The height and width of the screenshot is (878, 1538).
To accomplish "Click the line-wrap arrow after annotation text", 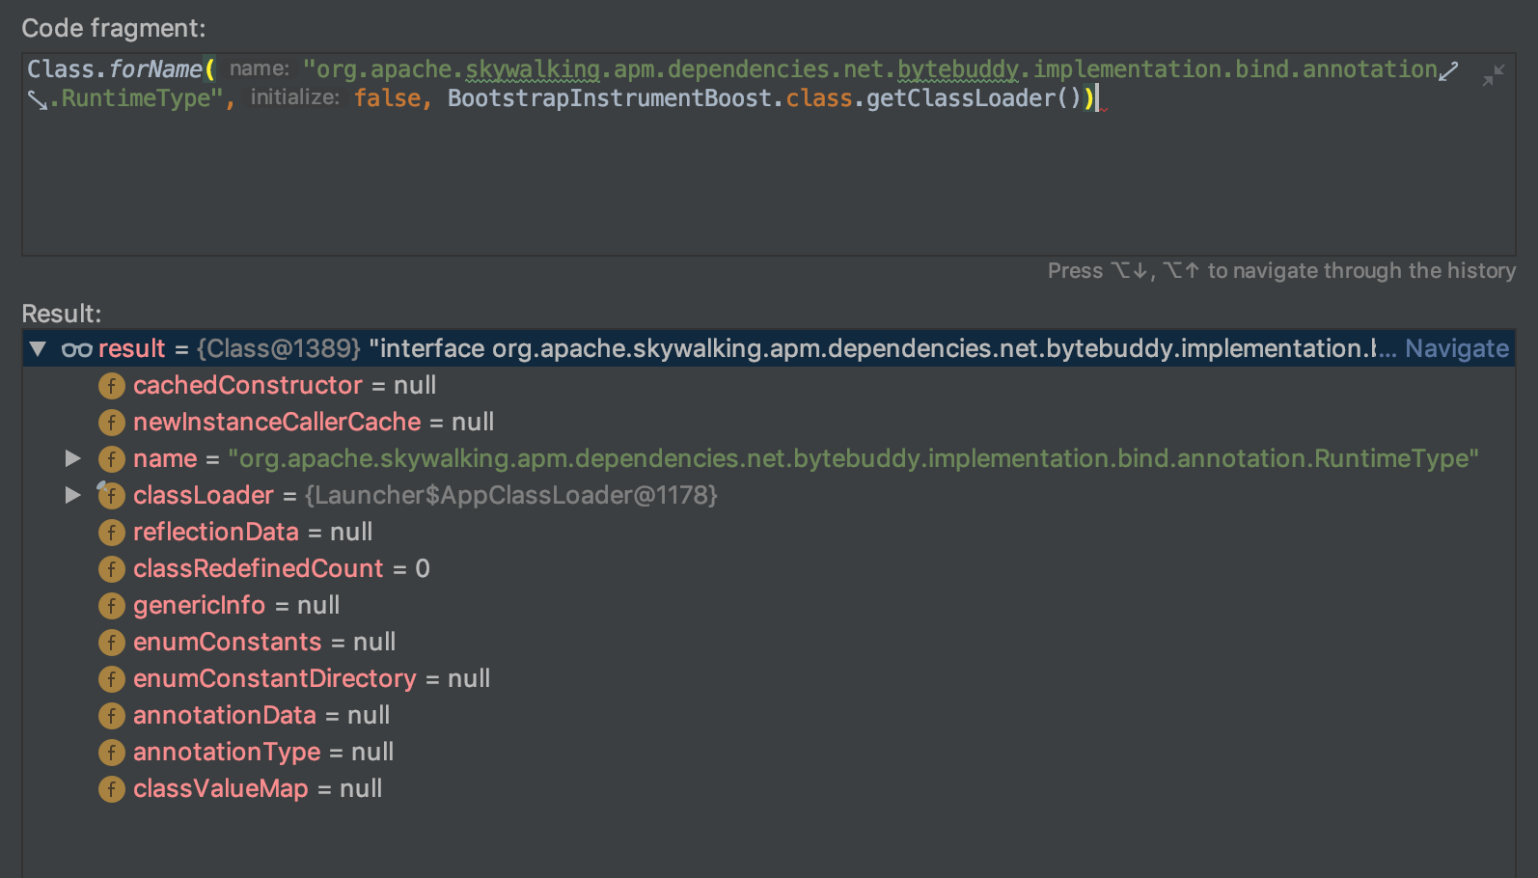I will pos(1449,69).
